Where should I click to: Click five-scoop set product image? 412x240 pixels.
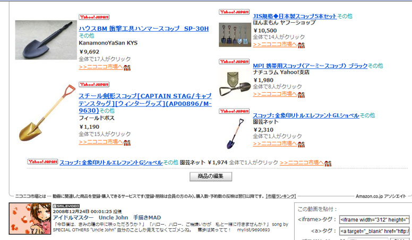click(x=235, y=35)
